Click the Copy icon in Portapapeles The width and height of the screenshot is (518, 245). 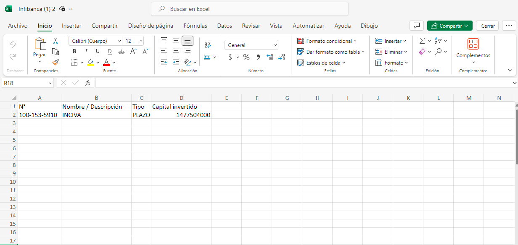55,52
